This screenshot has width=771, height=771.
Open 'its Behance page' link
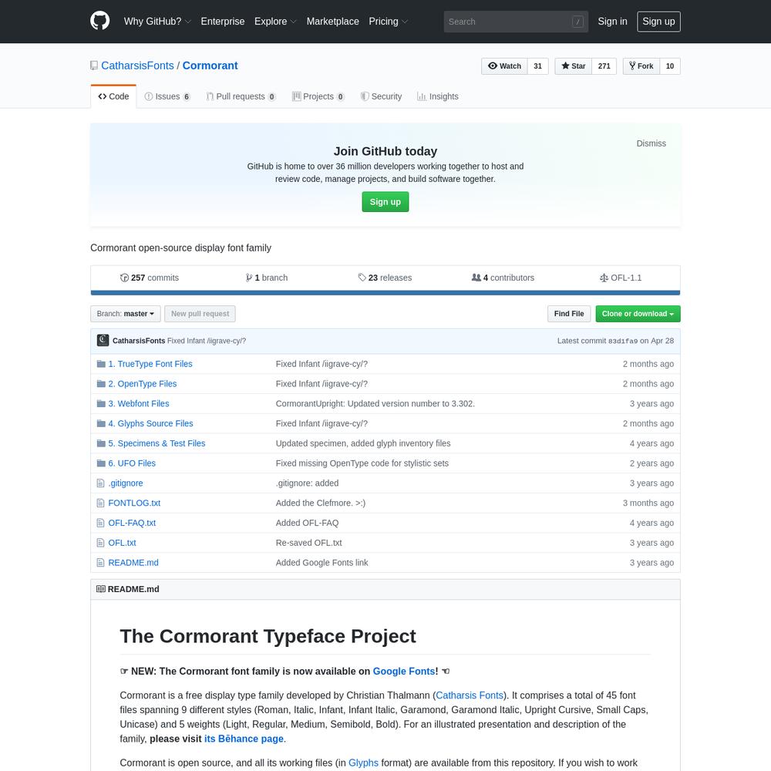[x=244, y=739]
